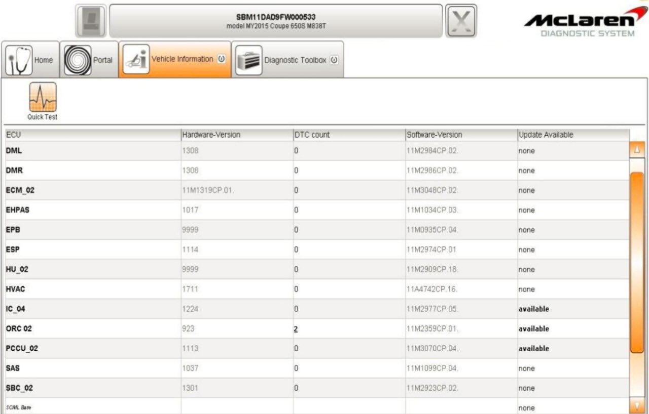
Task: Select the SAS ECU row
Action: [x=317, y=368]
